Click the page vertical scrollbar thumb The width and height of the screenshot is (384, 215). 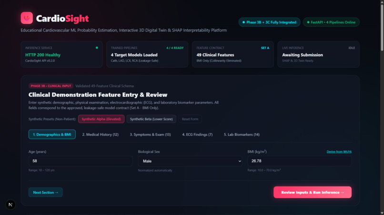pos(382,27)
